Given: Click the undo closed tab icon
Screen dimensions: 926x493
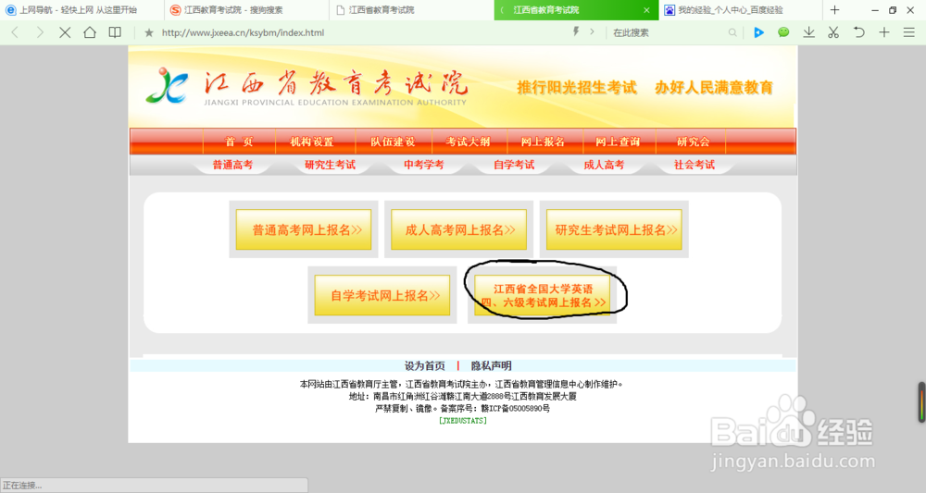Looking at the screenshot, I should point(858,32).
